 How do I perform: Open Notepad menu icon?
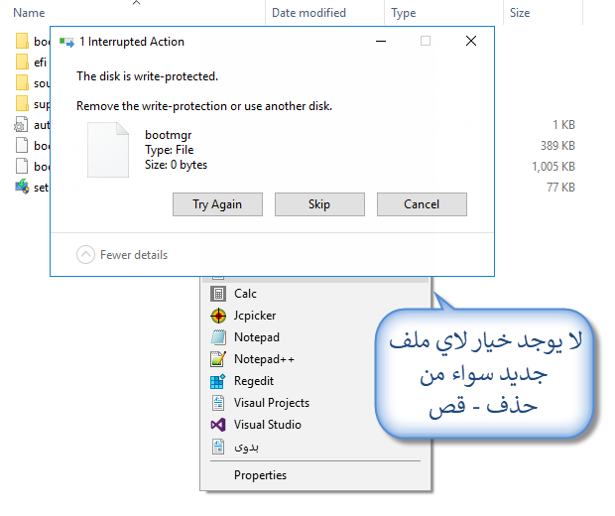218,337
